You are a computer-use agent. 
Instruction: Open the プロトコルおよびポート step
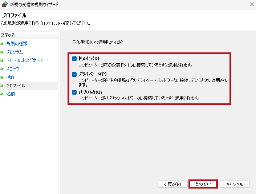point(25,60)
